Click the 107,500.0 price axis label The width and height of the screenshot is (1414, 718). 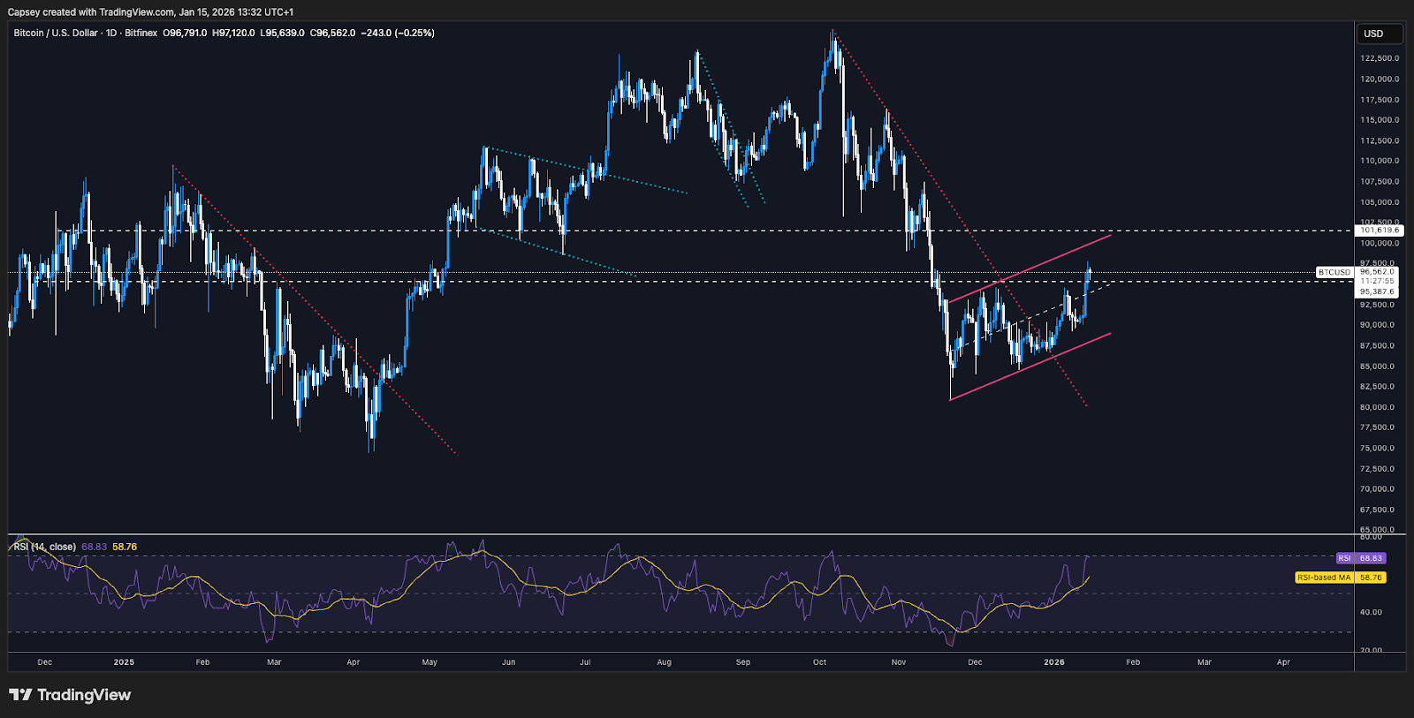(x=1380, y=182)
